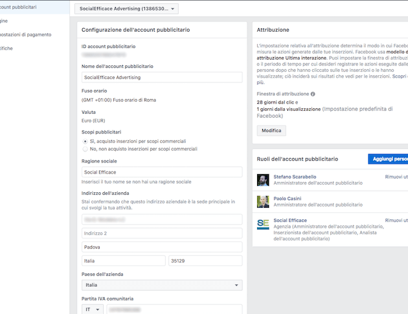This screenshot has width=408, height=314.
Task: Click the Indirizzo 2 input field
Action: (162, 233)
